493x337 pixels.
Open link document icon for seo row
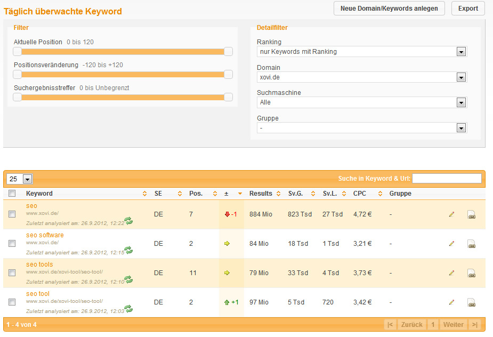tap(471, 214)
